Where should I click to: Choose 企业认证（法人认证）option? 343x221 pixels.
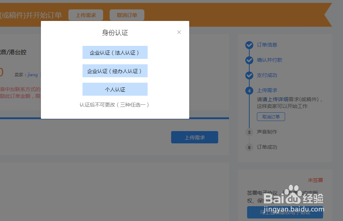[115, 52]
